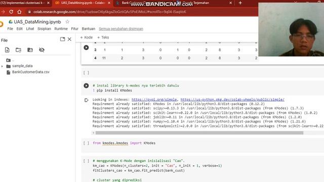
Task: Run the from kmodes import KModes cell
Action: coord(86,143)
